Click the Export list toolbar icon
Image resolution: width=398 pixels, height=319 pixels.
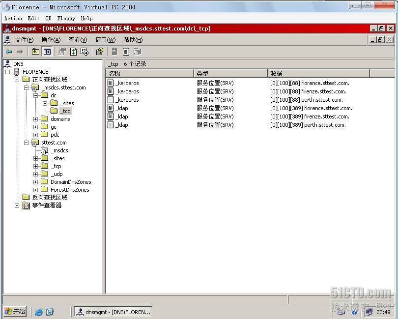pos(85,52)
